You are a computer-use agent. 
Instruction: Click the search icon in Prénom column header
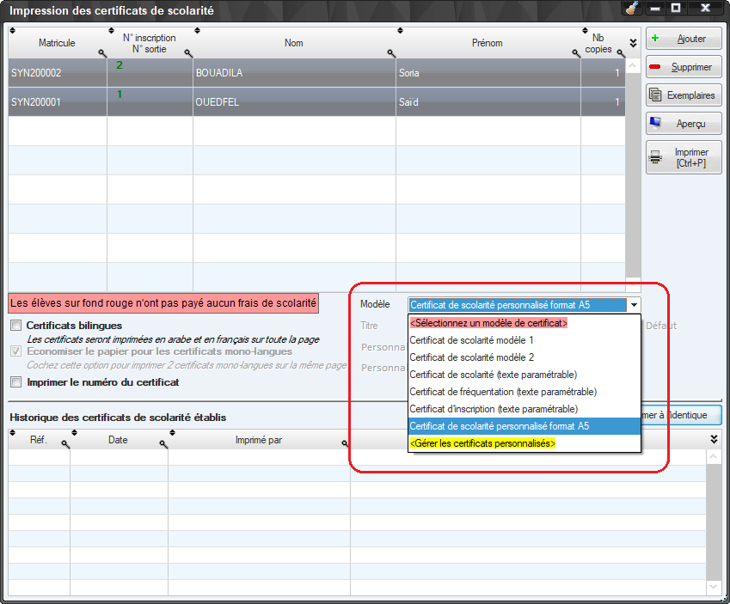[x=577, y=52]
